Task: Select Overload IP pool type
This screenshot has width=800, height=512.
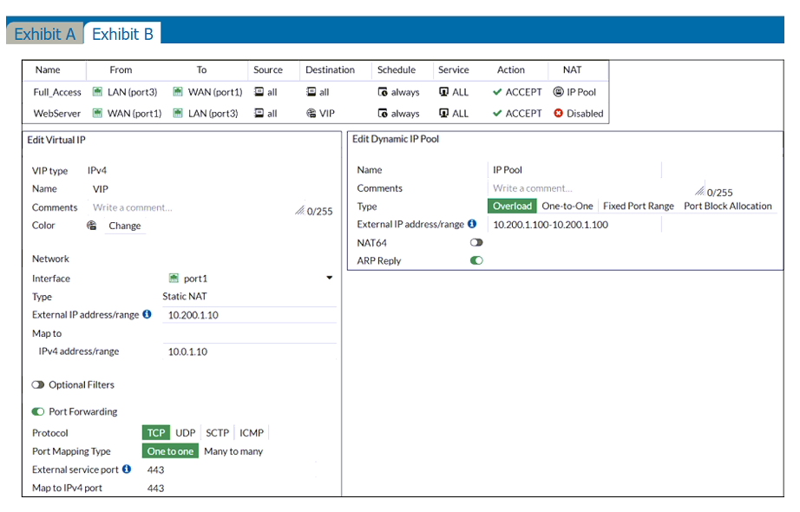Action: pos(512,206)
